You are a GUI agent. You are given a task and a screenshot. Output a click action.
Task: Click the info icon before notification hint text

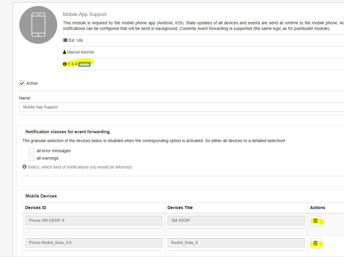[25, 167]
